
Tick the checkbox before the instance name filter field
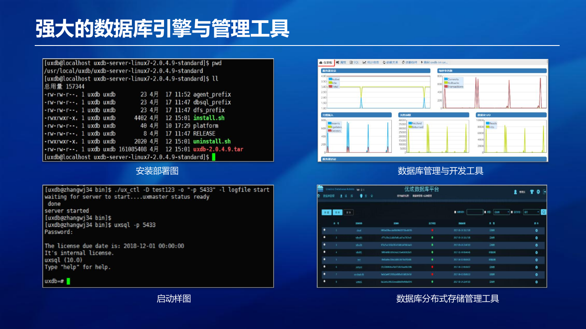tap(455, 212)
